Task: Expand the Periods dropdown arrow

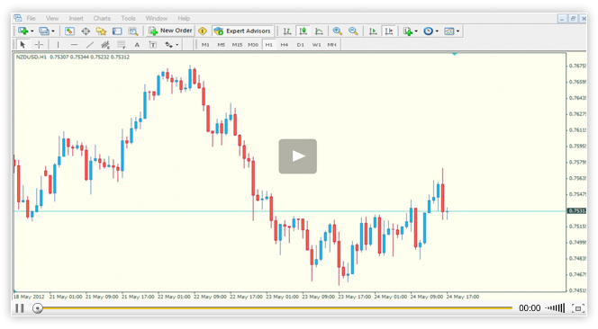Action: pos(437,31)
